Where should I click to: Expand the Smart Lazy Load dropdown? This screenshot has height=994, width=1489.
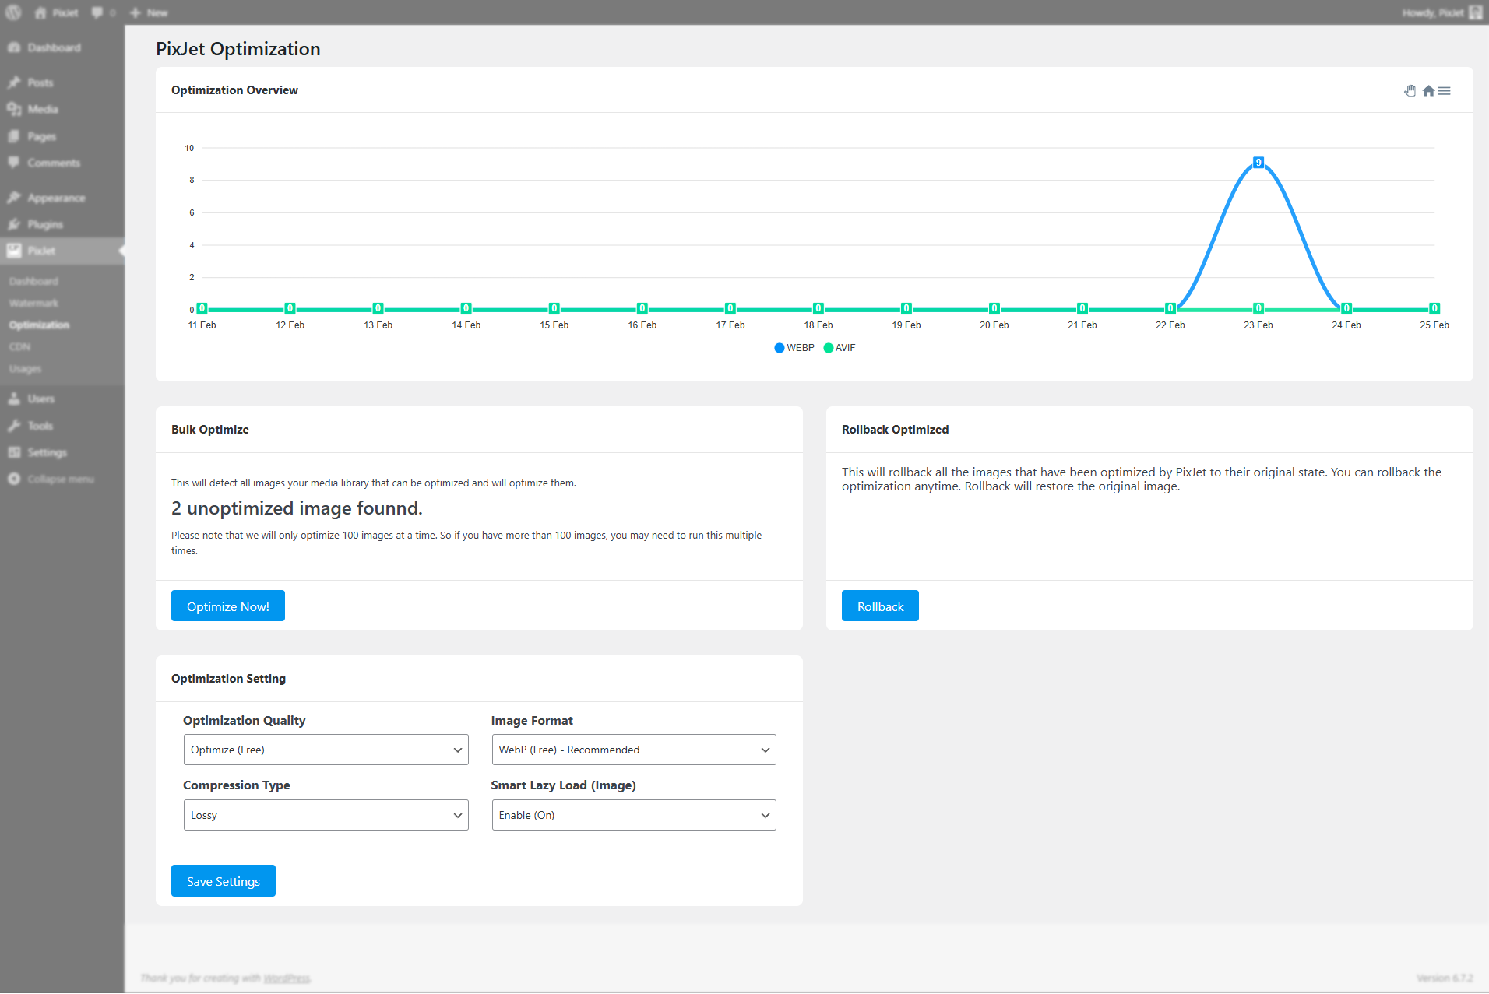633,815
